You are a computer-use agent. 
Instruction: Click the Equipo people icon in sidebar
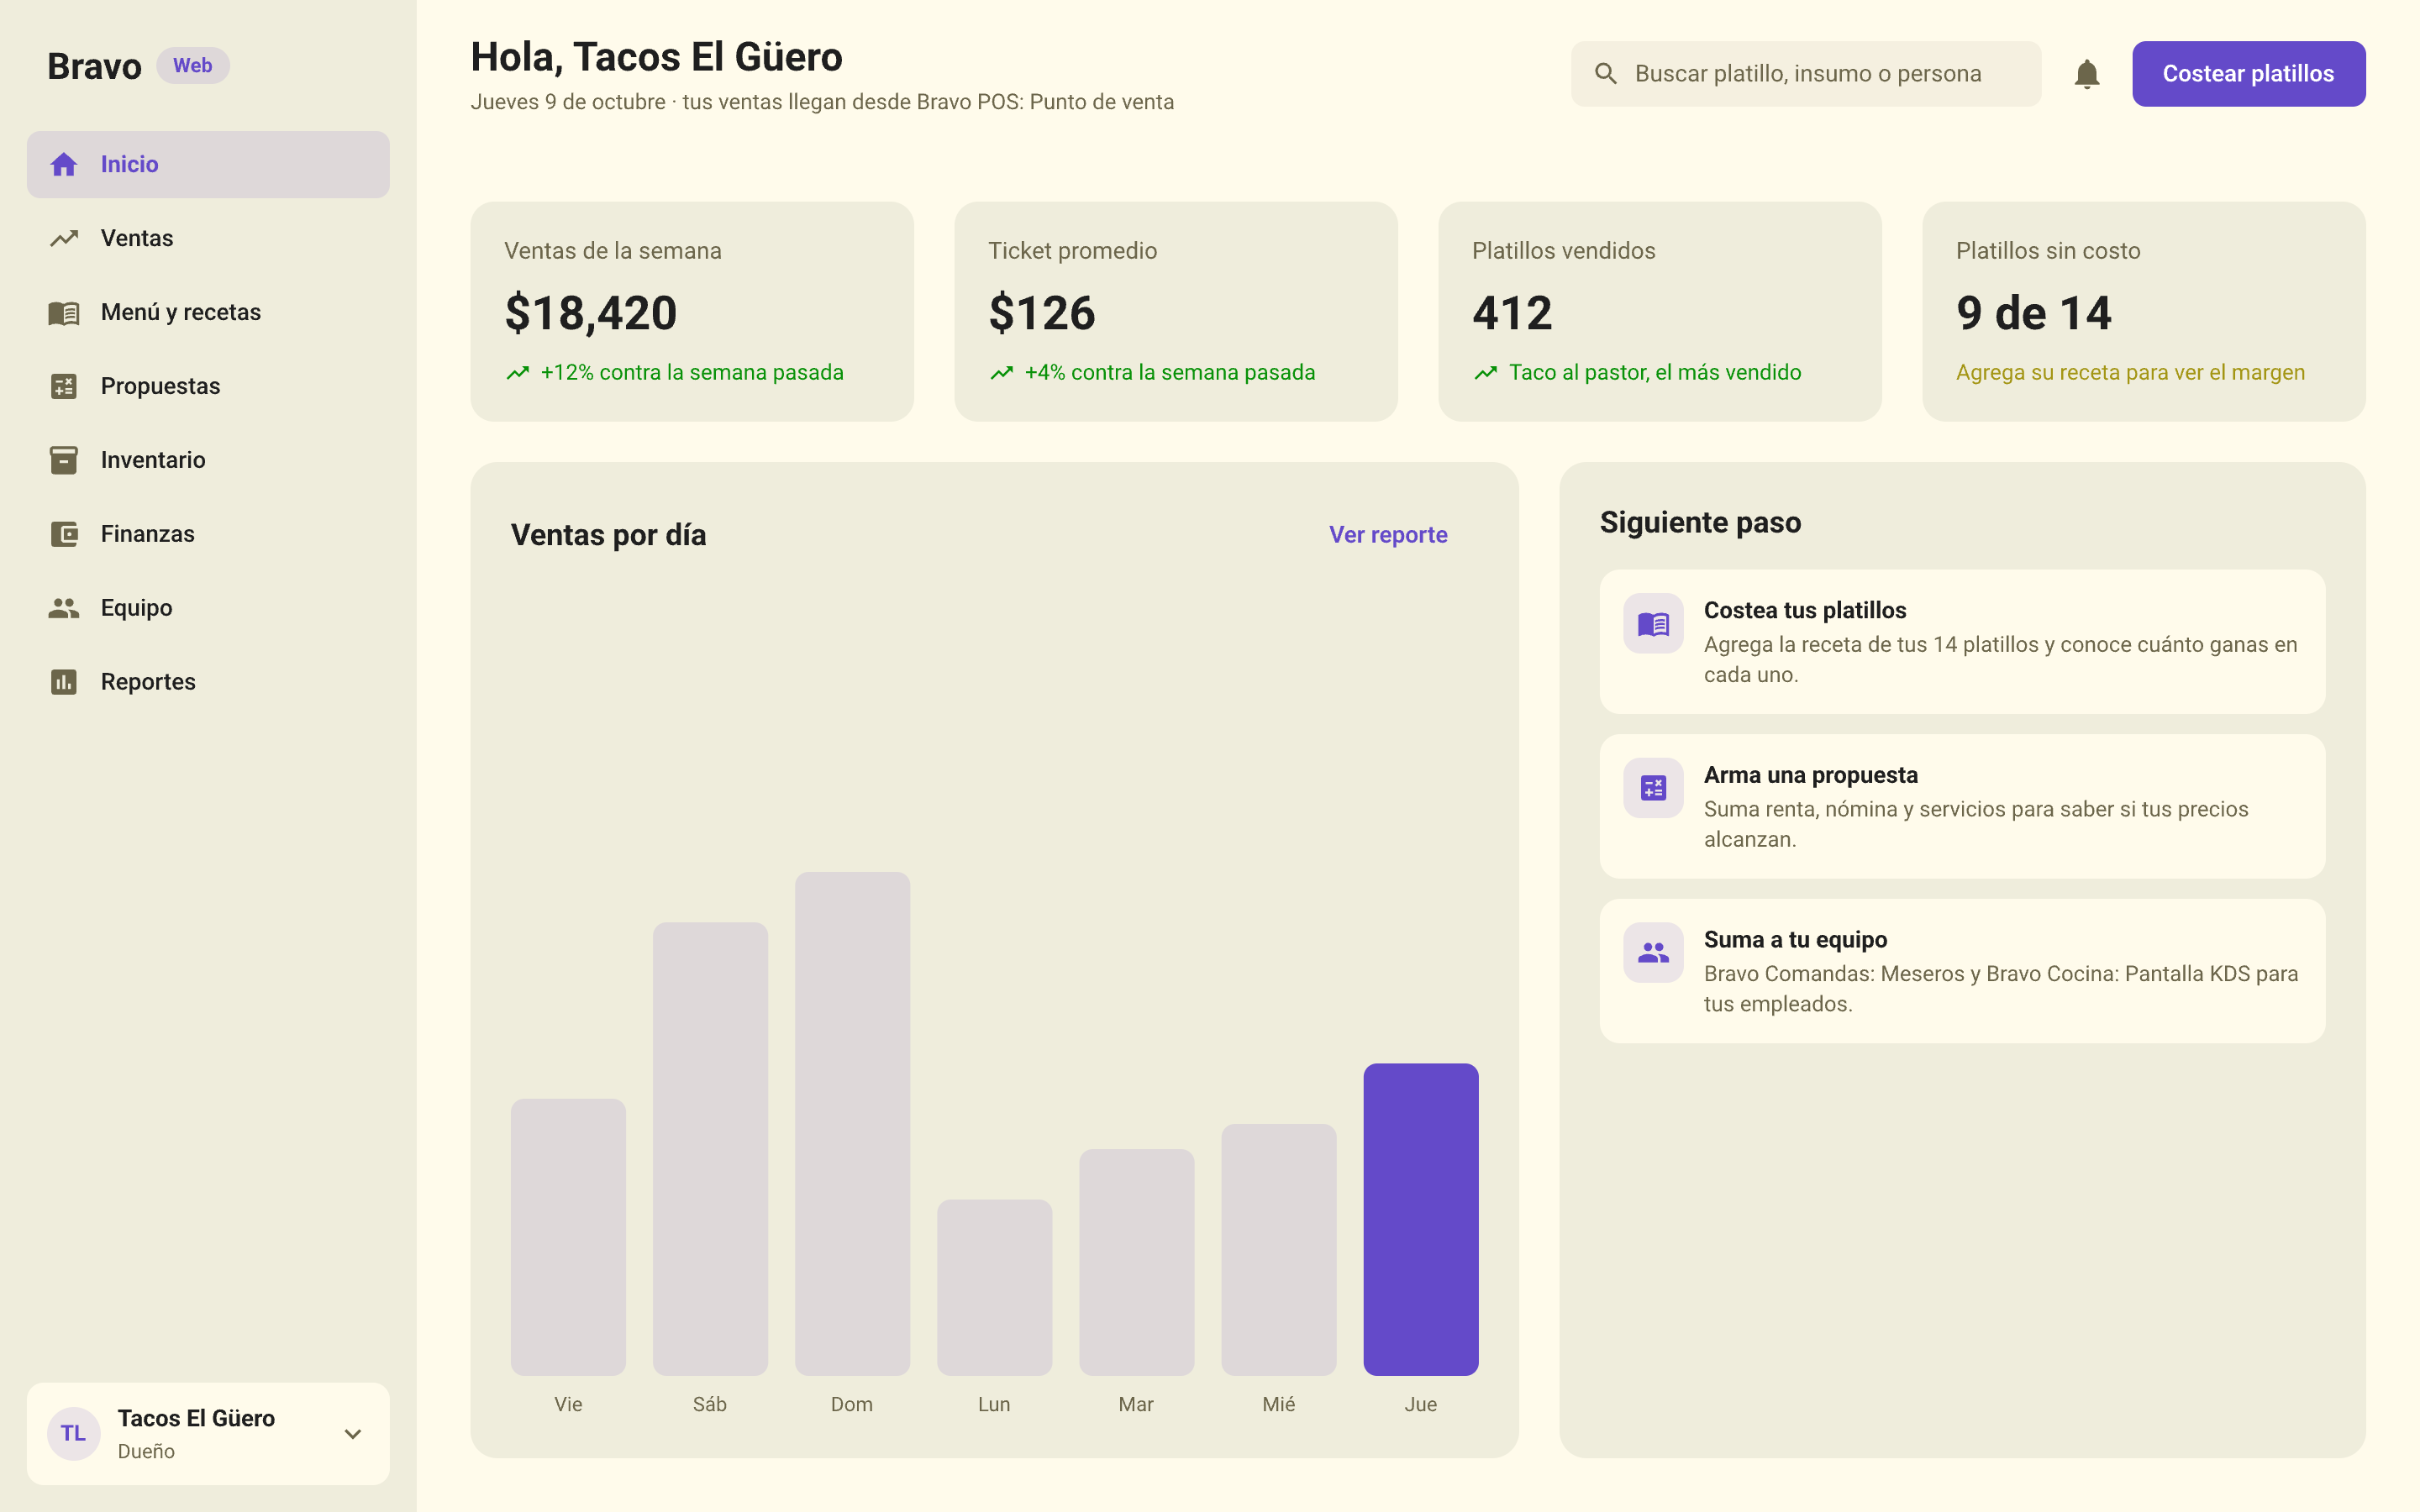click(64, 608)
